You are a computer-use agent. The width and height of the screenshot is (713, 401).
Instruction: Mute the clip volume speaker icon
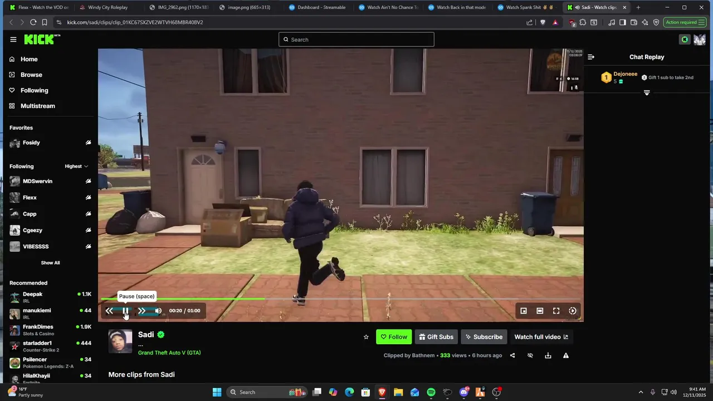pos(158,311)
